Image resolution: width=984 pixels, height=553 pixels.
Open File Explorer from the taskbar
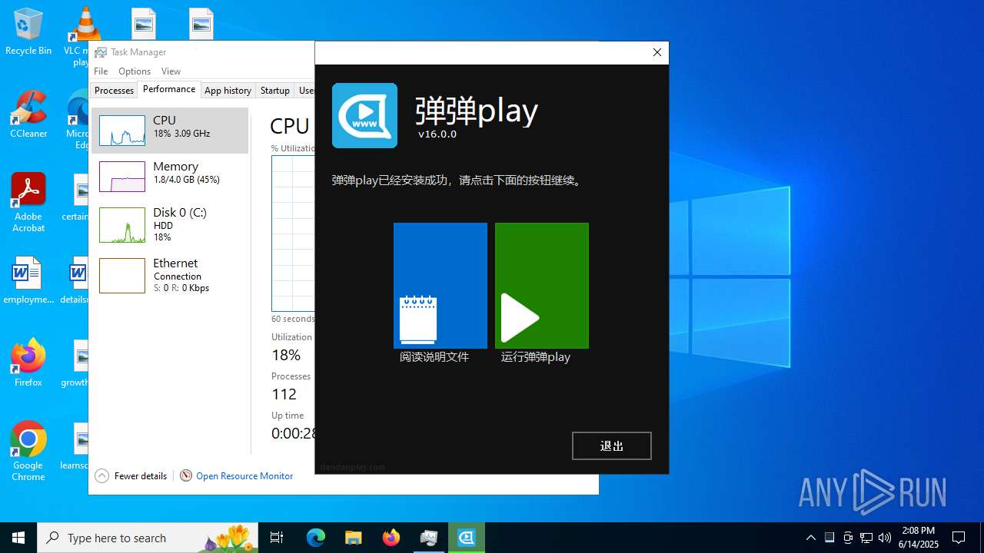(353, 538)
